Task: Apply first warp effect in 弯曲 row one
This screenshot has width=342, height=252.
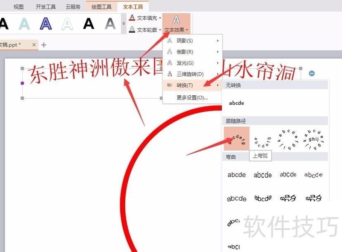Action: coord(237,175)
